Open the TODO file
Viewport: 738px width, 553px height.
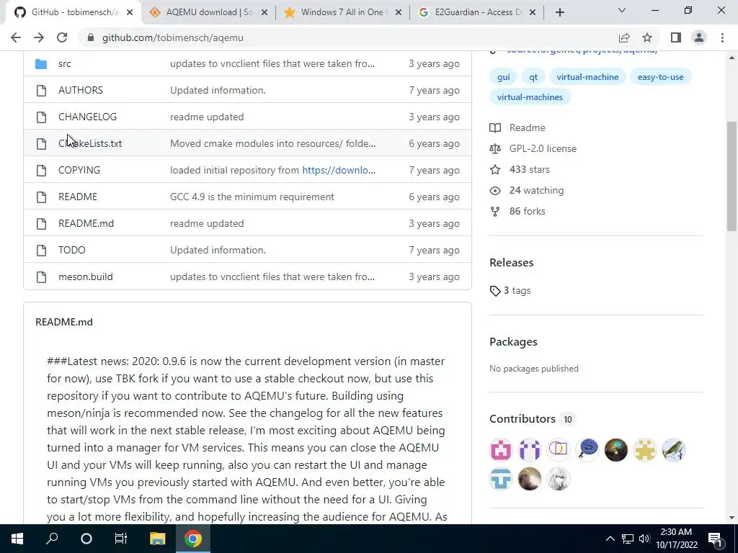coord(72,250)
